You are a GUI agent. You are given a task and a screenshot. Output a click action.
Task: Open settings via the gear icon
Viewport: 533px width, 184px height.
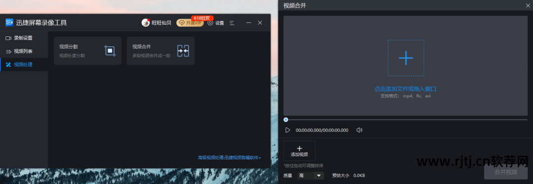210,23
